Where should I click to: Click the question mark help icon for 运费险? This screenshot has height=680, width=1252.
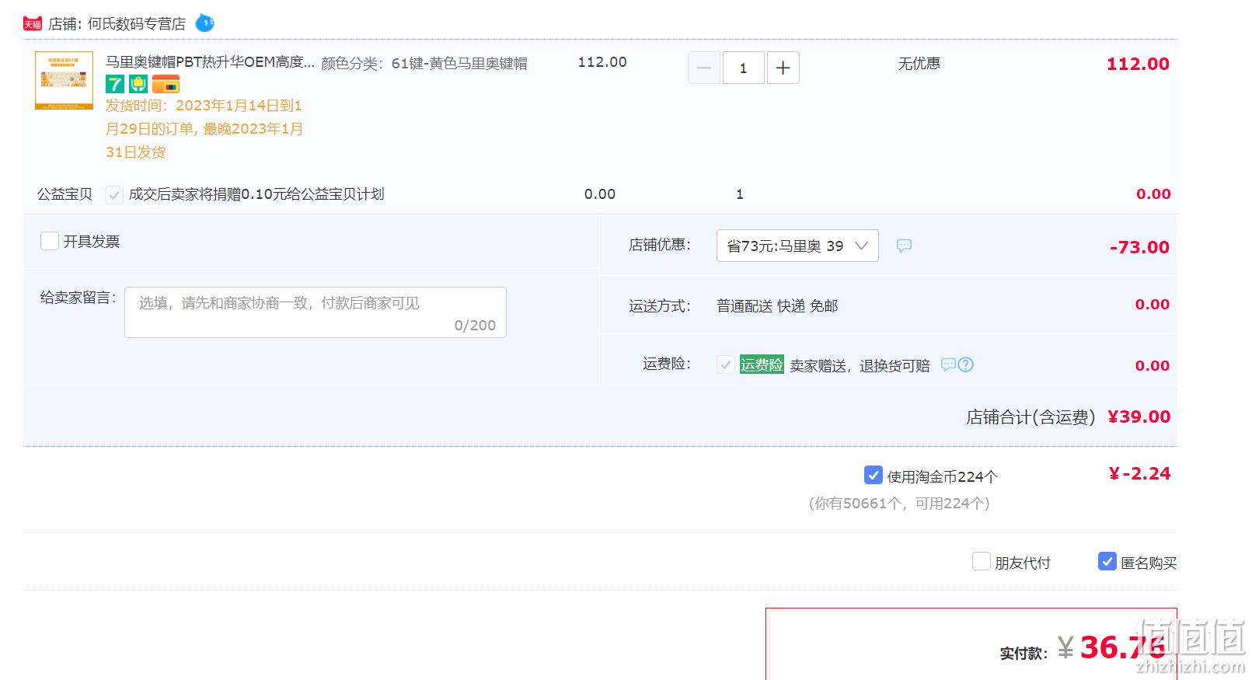965,364
